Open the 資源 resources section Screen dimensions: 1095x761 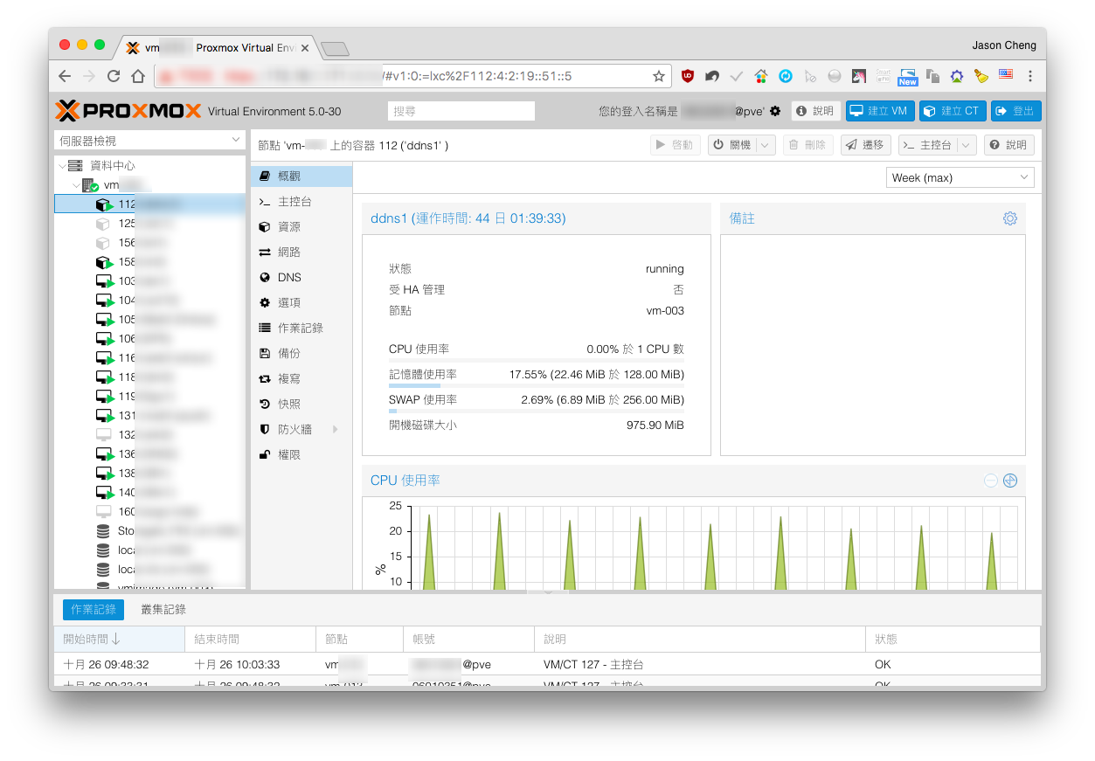[x=301, y=226]
